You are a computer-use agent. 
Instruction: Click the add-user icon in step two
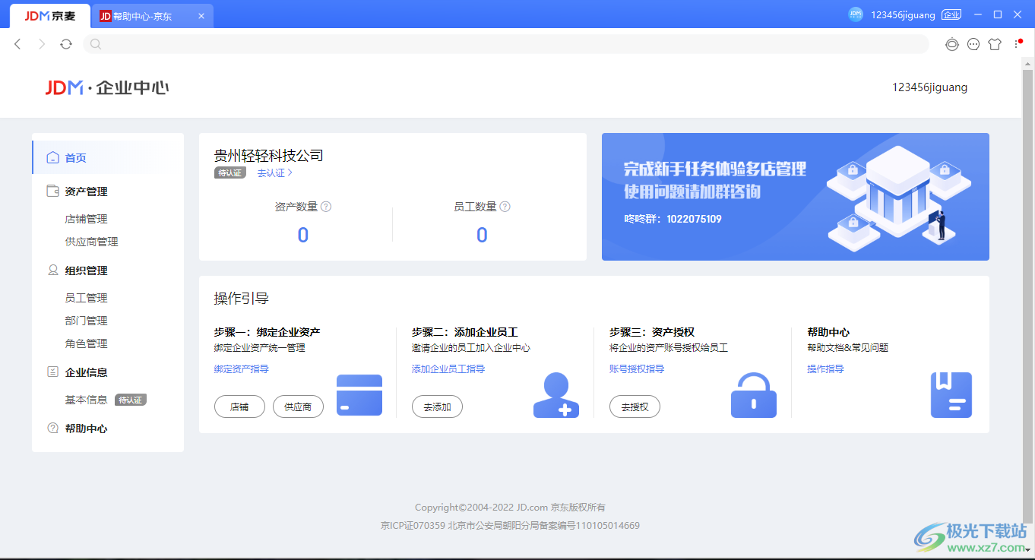point(556,395)
